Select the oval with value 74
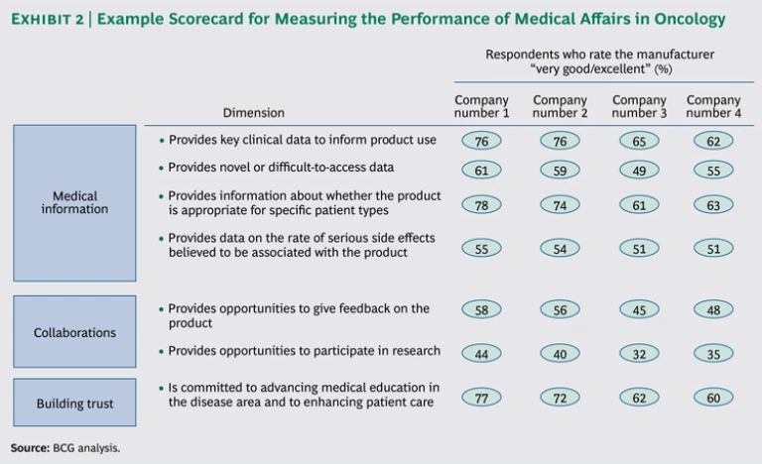The width and height of the screenshot is (762, 464). (x=560, y=205)
